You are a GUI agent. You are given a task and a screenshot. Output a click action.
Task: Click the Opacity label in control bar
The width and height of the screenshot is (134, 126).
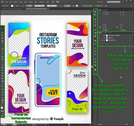point(61,6)
